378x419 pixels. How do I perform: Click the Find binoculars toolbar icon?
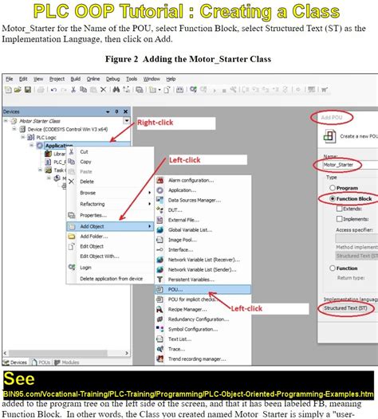116,89
